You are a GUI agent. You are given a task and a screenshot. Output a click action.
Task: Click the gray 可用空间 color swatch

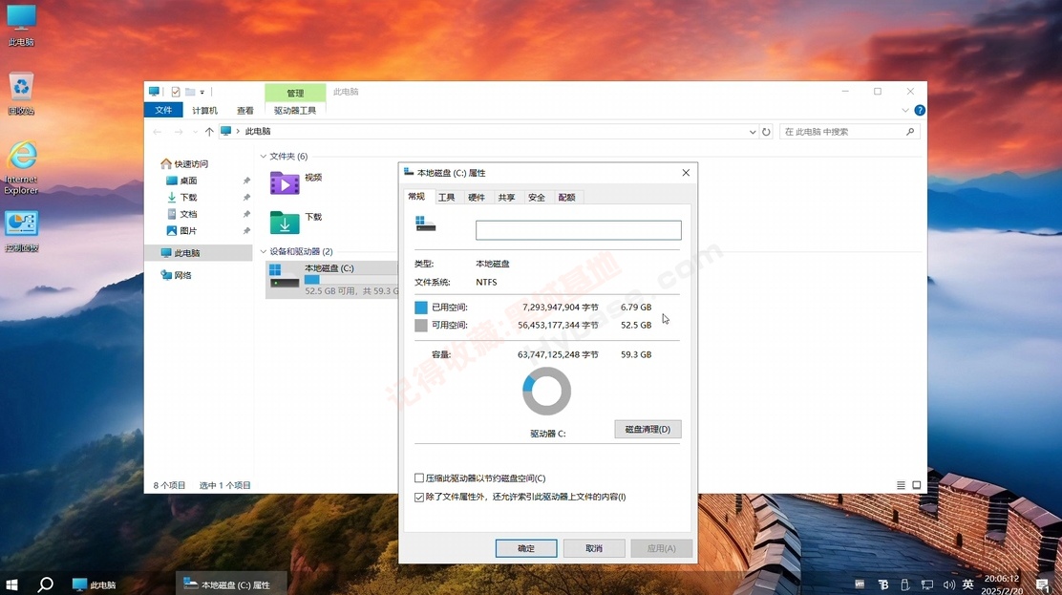[420, 326]
